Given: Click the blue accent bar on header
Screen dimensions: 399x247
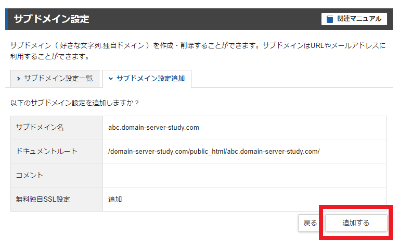Looking at the screenshot, I should (7, 19).
